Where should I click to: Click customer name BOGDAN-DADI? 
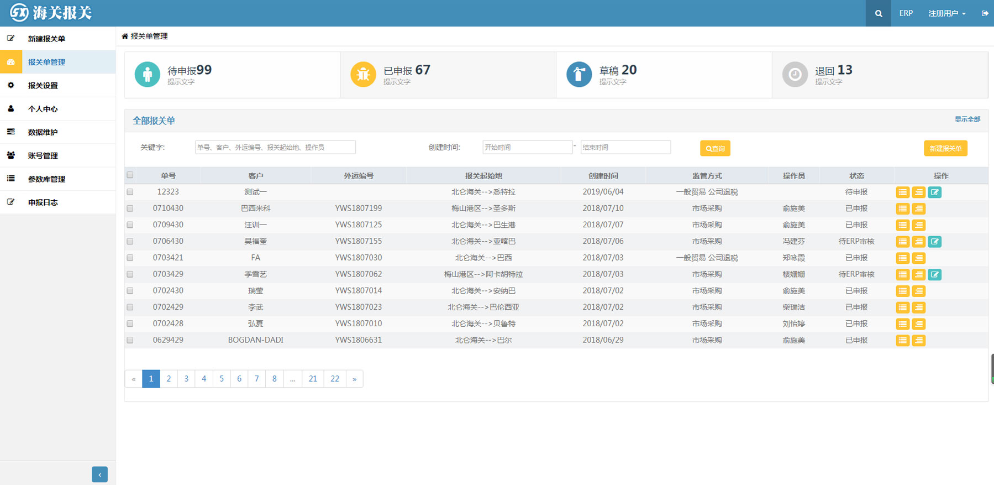(255, 340)
